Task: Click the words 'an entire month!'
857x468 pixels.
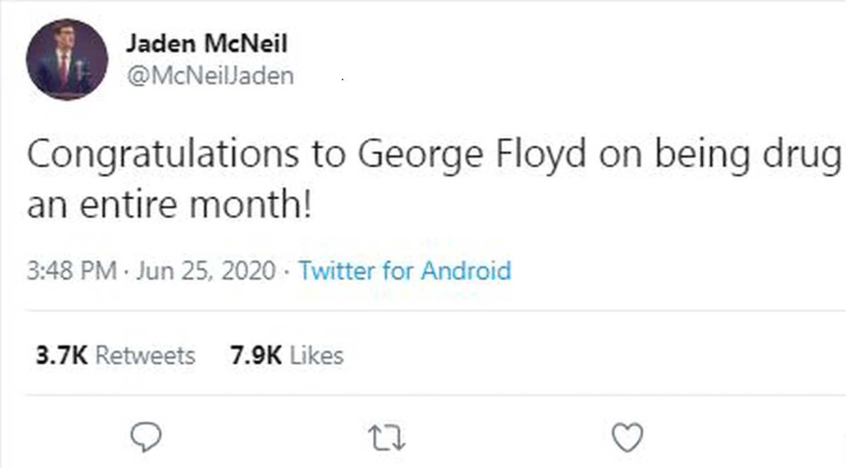Action: point(170,204)
